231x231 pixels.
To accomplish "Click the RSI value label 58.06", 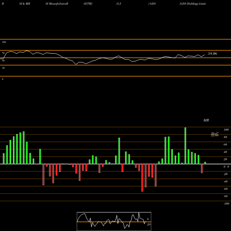I will 213,54.
